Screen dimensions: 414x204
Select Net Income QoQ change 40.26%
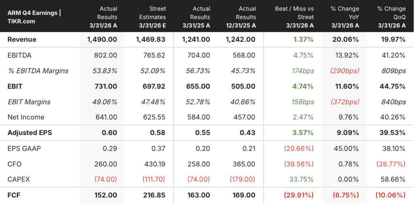tap(393, 117)
